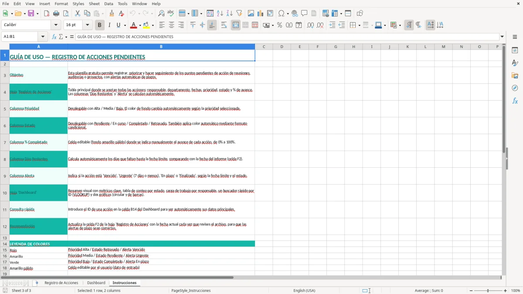
Task: Click the Print icon in toolbar
Action: [56, 14]
